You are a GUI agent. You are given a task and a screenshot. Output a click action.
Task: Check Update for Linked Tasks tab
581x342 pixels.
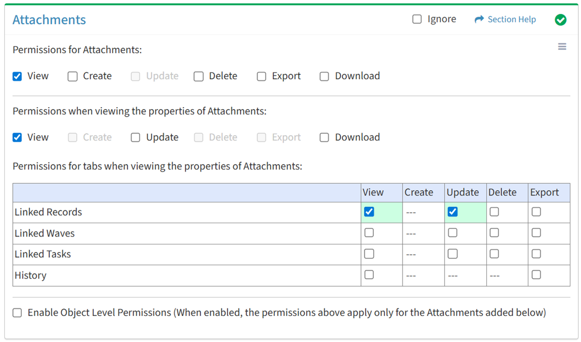point(453,254)
